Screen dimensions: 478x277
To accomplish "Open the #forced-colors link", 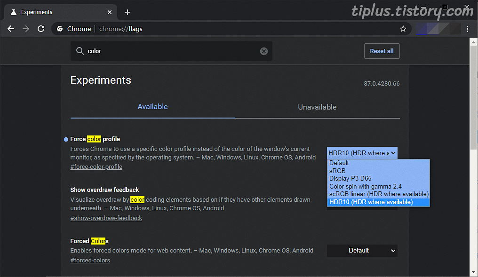I will click(x=90, y=260).
